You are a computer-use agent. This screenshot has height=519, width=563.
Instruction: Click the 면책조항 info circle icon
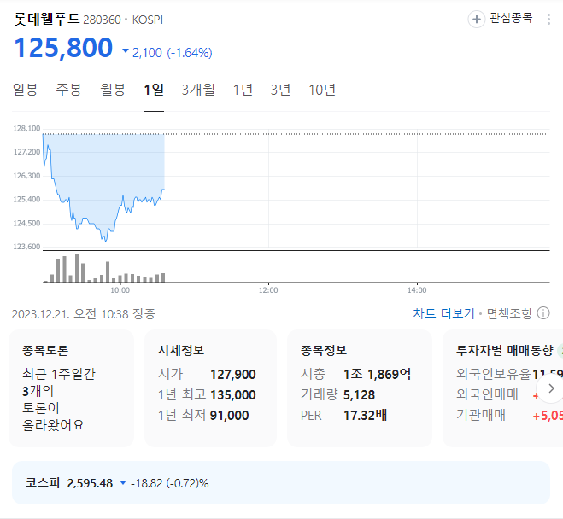(542, 313)
